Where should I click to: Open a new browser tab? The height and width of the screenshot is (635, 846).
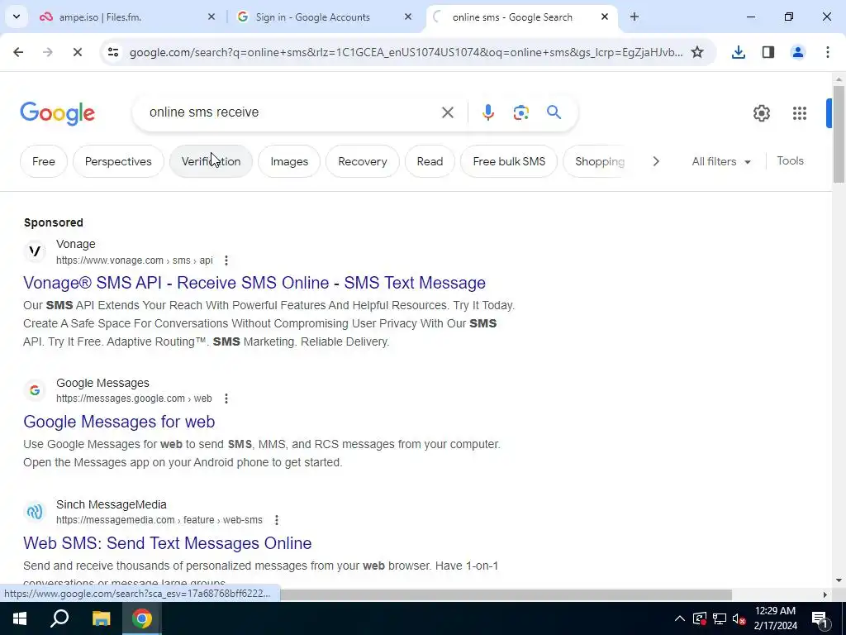634,17
